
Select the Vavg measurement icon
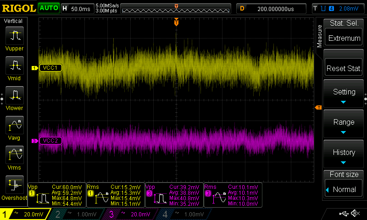(x=15, y=125)
